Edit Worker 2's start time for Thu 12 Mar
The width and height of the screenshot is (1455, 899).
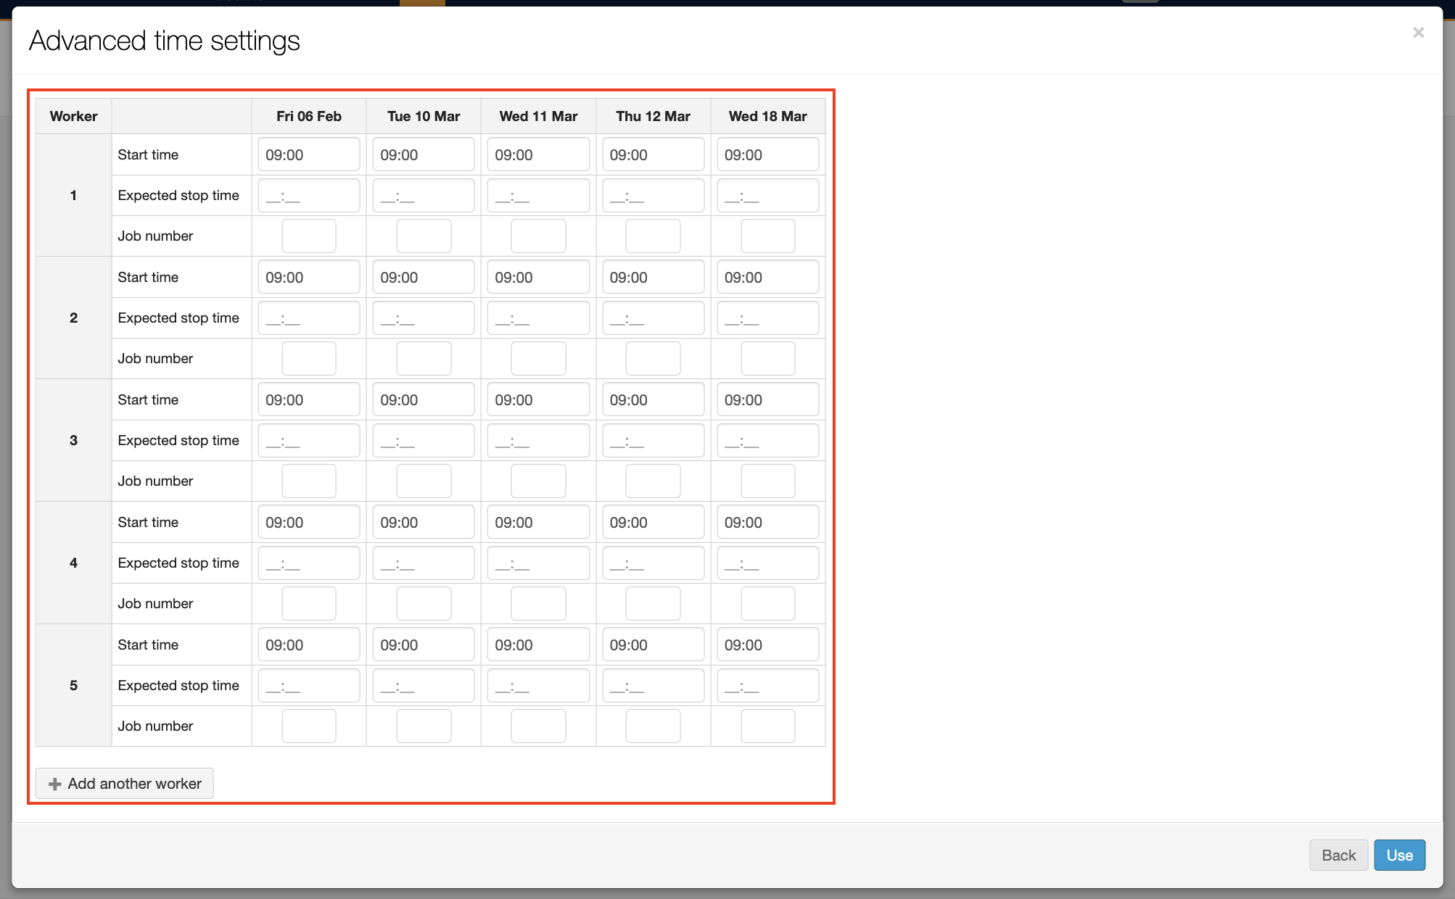pyautogui.click(x=652, y=276)
